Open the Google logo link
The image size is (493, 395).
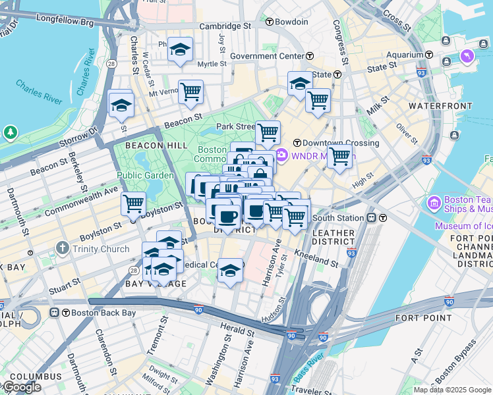point(22,387)
